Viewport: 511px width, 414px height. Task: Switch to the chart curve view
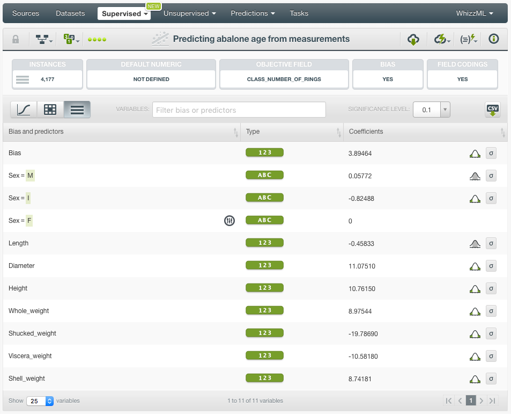point(24,110)
